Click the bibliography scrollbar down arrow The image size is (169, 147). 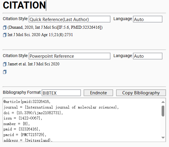(x=163, y=138)
